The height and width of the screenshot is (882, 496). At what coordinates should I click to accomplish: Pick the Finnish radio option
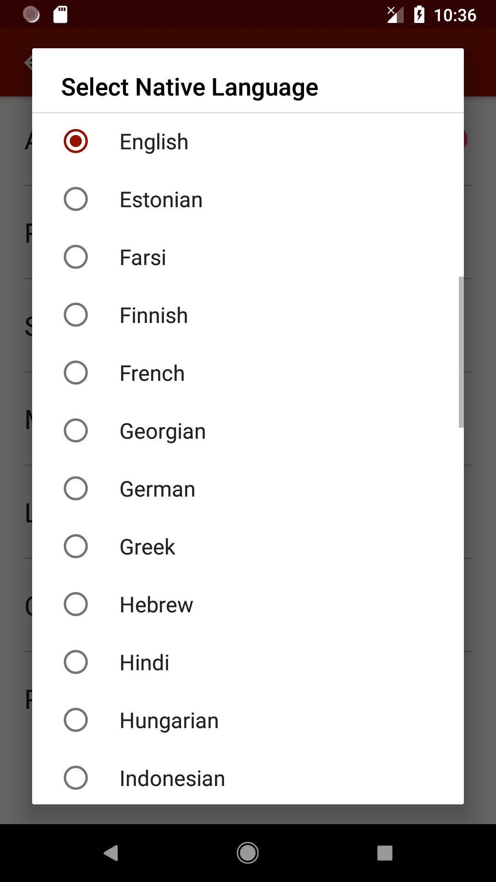pos(76,315)
